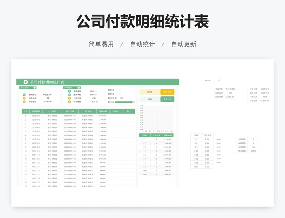Click amount cell 500.00 in row 15
285x218 pixels.
point(103,171)
